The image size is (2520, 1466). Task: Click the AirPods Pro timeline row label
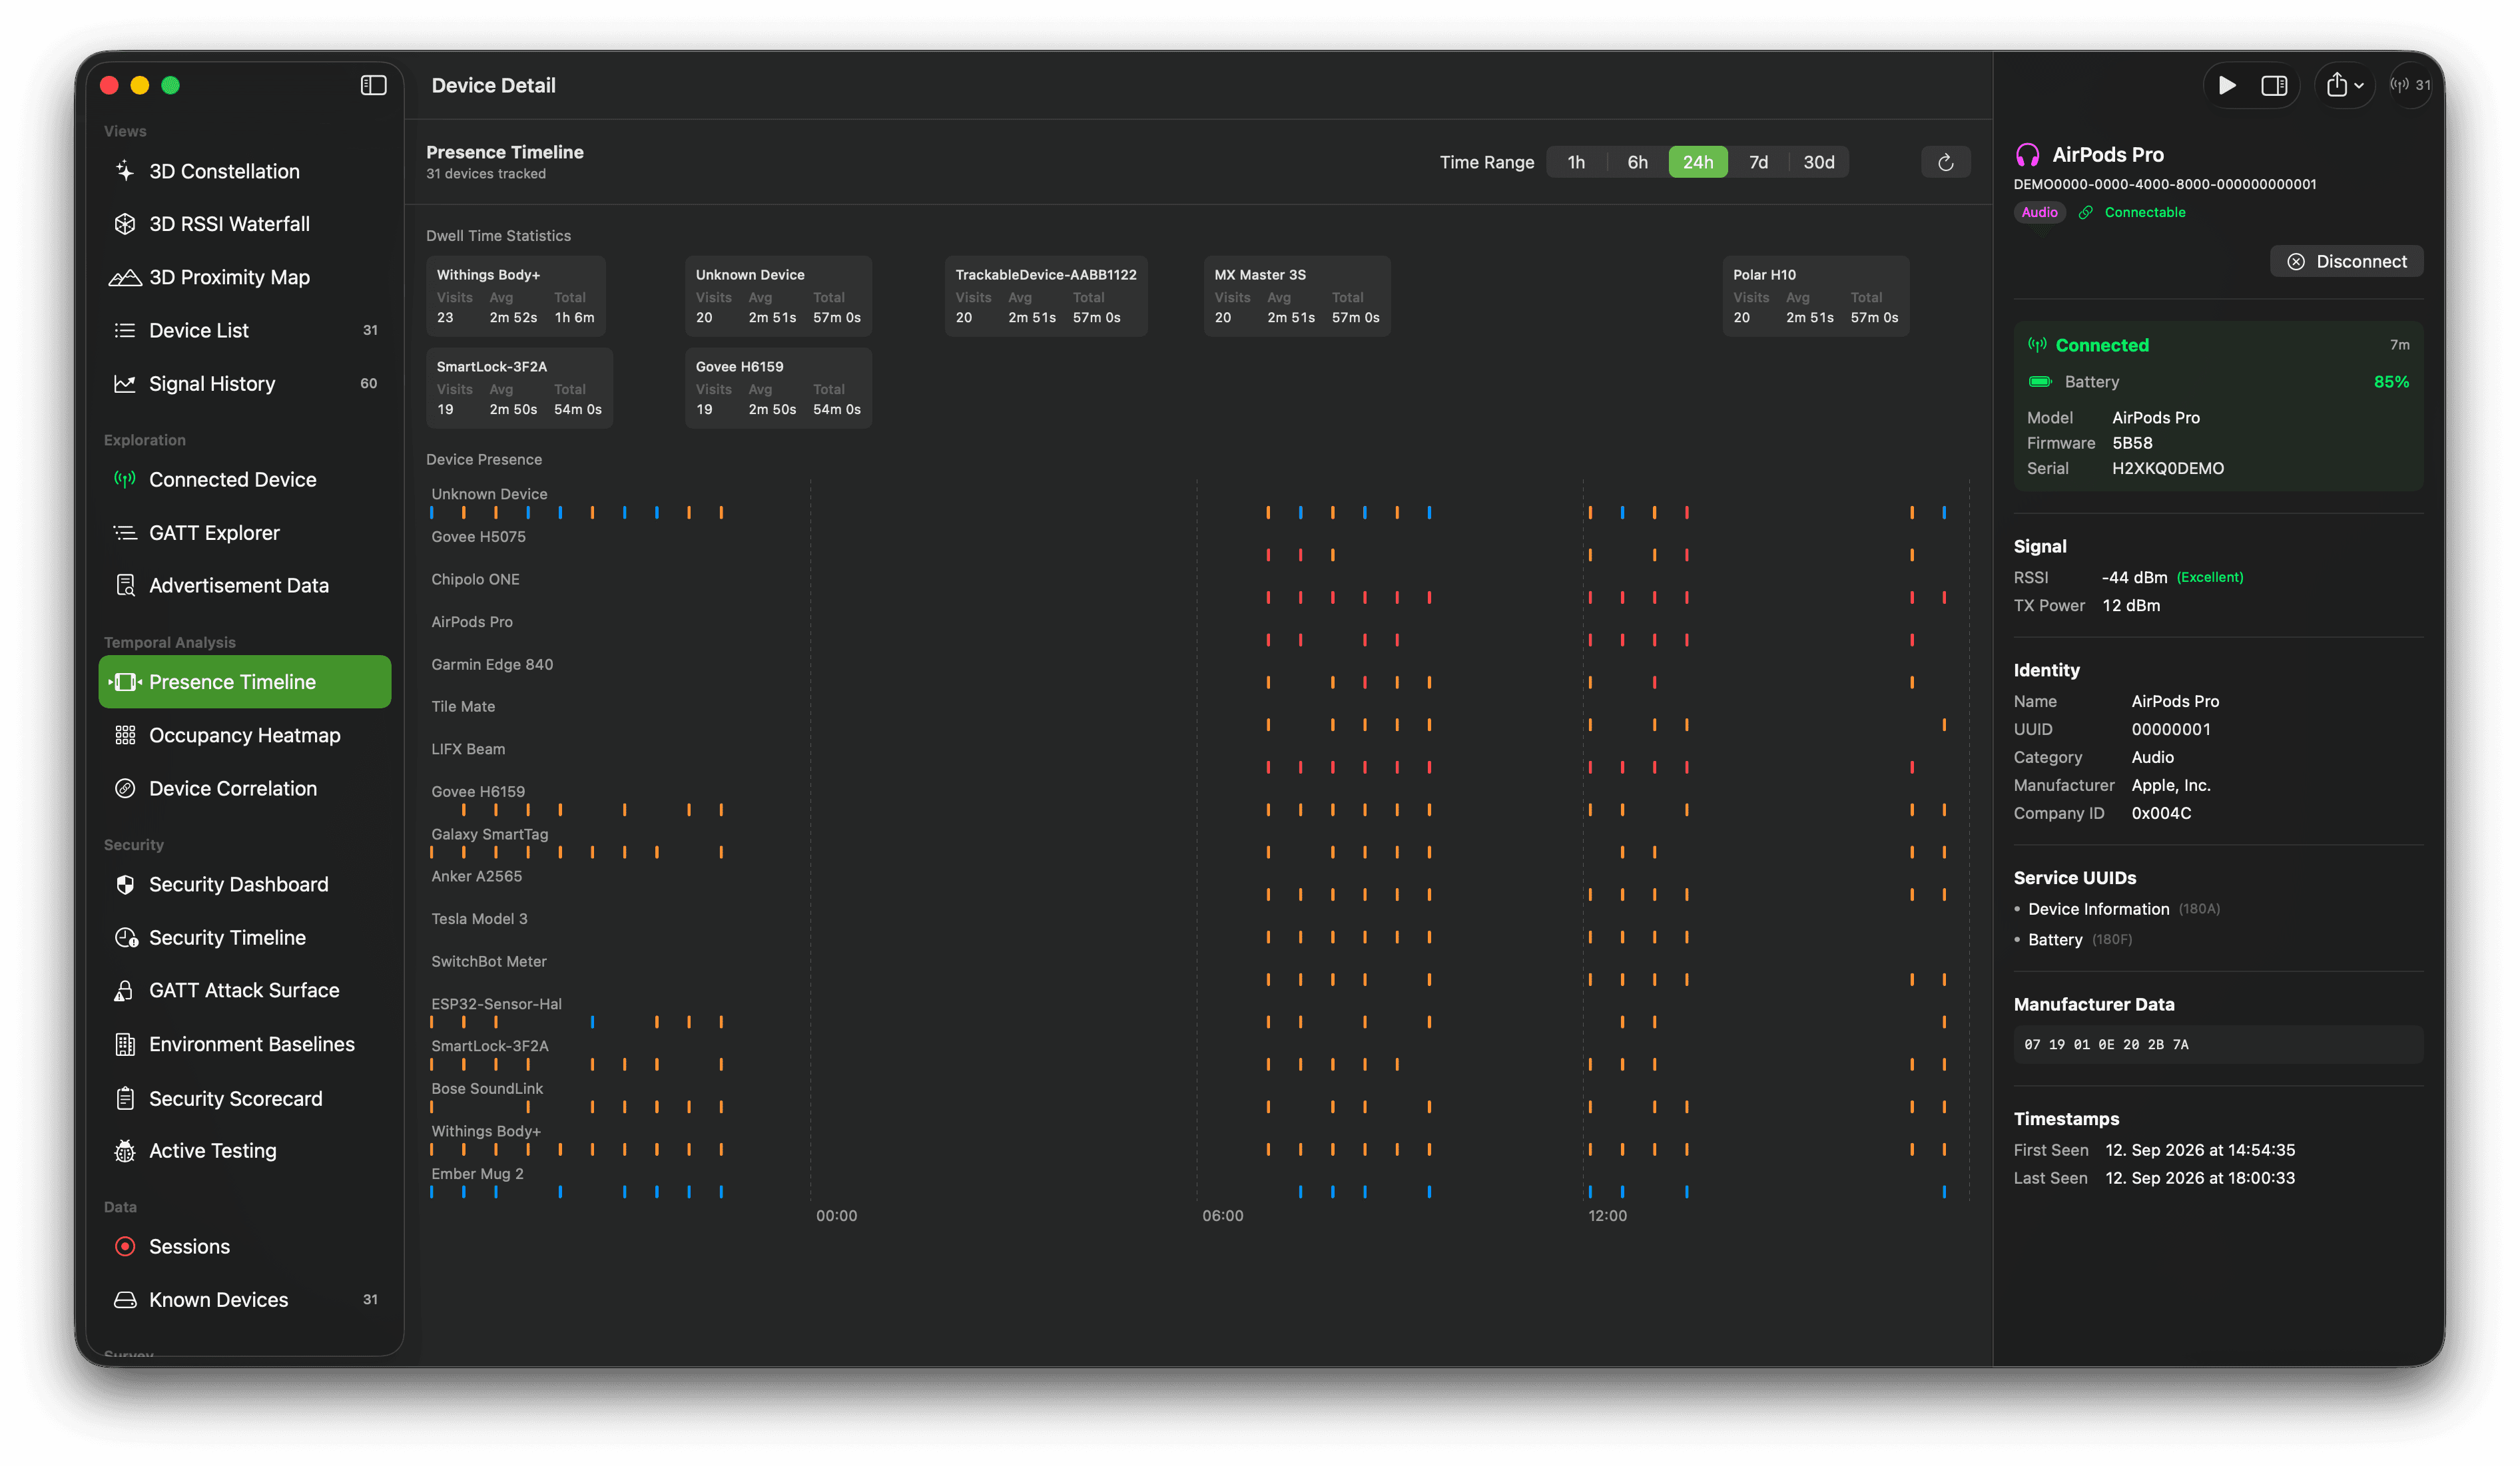click(x=472, y=621)
